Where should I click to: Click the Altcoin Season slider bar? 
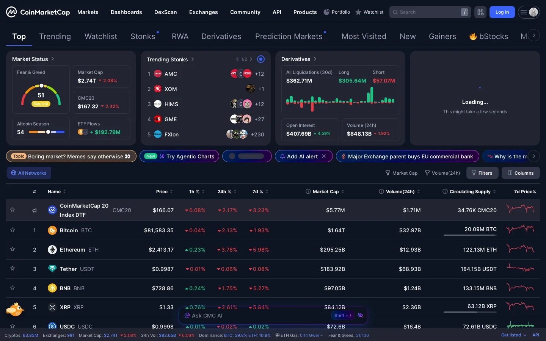[x=47, y=132]
